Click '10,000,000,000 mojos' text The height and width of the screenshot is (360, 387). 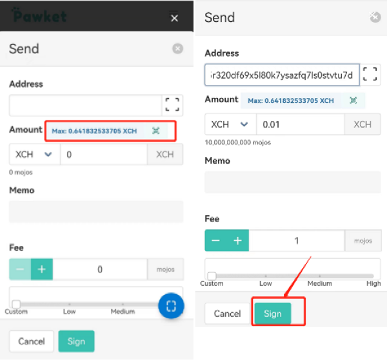pos(238,142)
